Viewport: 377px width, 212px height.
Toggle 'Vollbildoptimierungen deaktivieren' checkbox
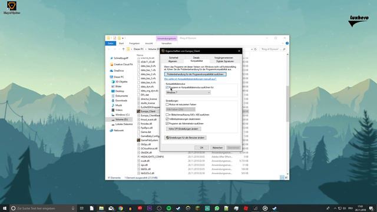point(167,119)
